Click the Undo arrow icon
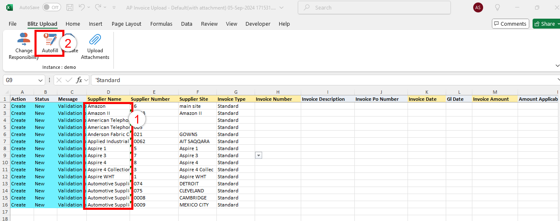Viewport: 560px width, 221px height. pyautogui.click(x=82, y=7)
